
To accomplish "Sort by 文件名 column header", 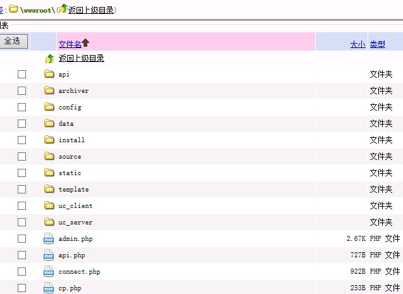I will pyautogui.click(x=70, y=44).
